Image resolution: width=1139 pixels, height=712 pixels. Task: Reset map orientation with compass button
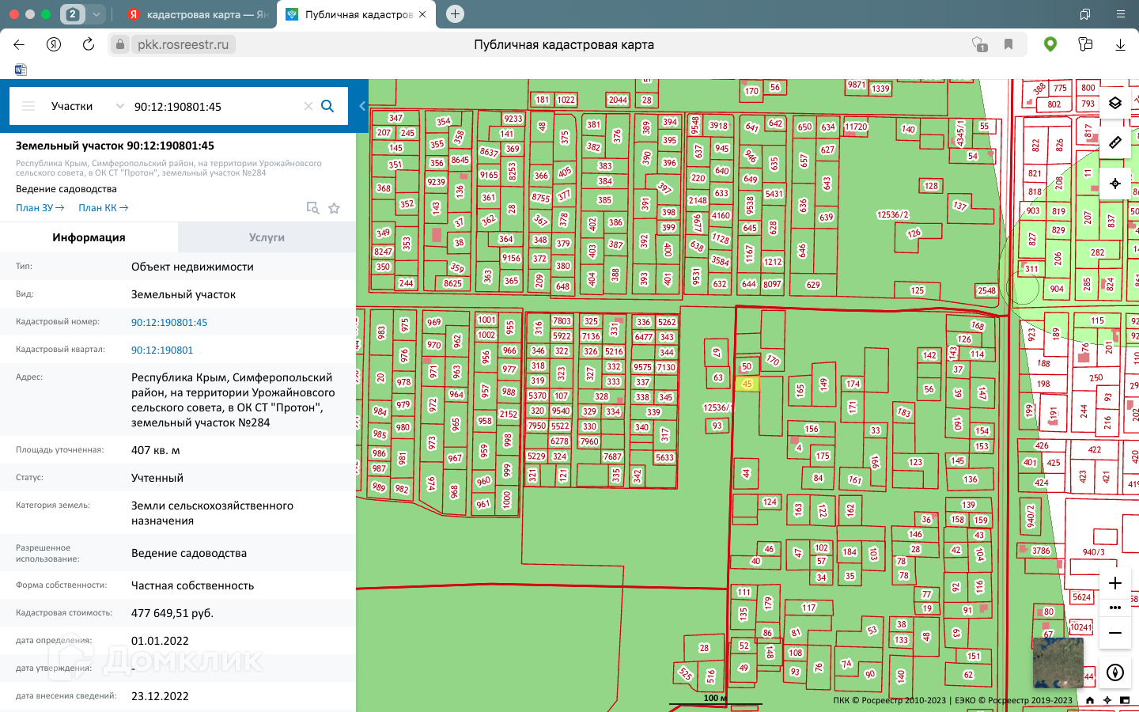click(1114, 672)
